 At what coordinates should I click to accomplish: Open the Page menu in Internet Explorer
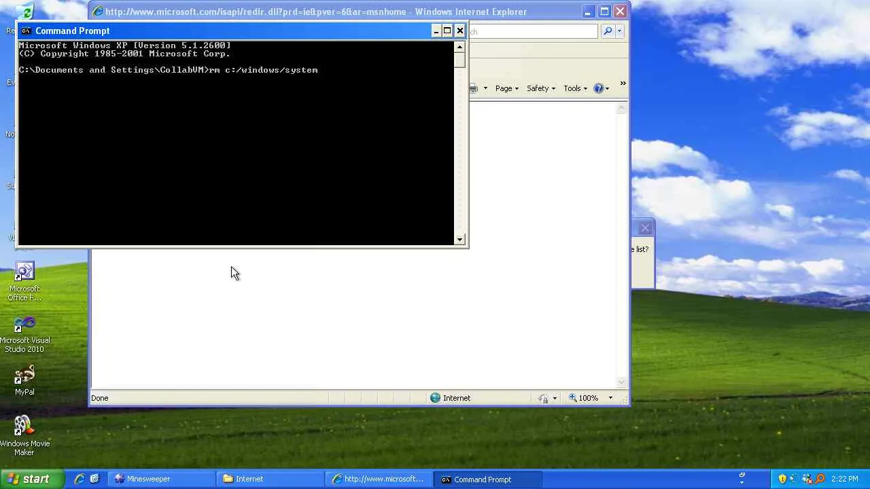507,88
